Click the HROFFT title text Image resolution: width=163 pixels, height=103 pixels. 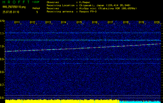pos(16,2)
